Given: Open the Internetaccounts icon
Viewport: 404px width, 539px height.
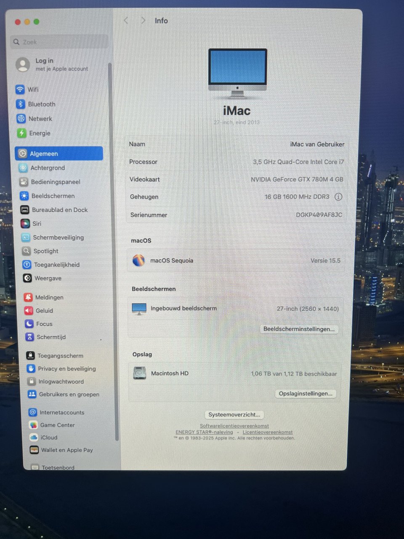Looking at the screenshot, I should pos(32,412).
